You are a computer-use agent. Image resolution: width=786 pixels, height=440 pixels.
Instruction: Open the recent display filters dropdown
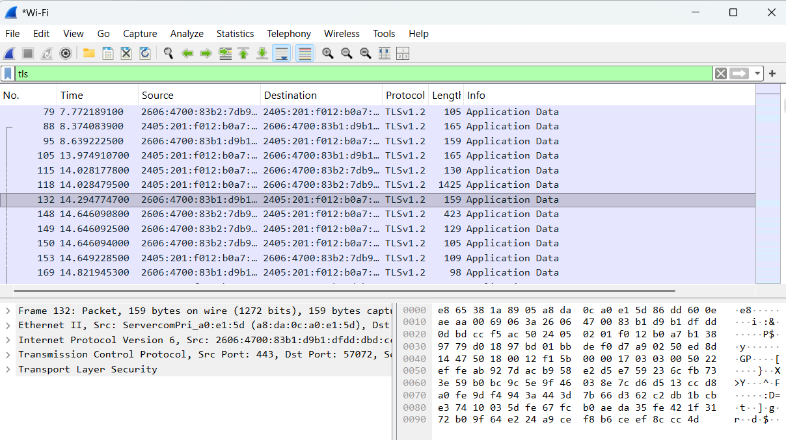tap(757, 73)
